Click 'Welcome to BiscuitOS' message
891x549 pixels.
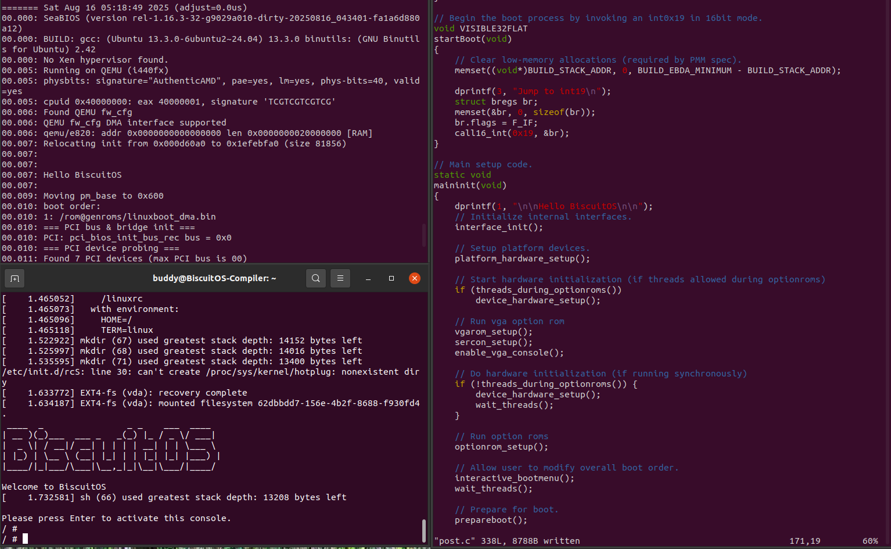pyautogui.click(x=54, y=487)
